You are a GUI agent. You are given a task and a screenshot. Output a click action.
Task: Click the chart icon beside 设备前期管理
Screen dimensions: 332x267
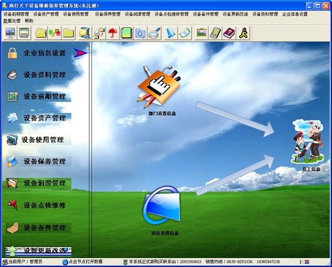tap(13, 96)
